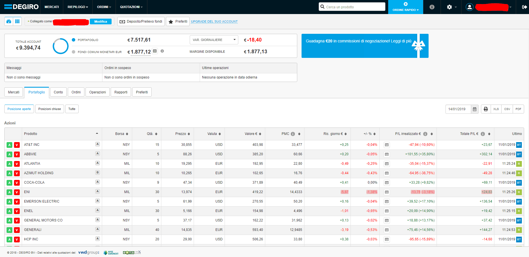Sell AT&T INC with red V icon
529x257 pixels.
pyautogui.click(x=17, y=145)
